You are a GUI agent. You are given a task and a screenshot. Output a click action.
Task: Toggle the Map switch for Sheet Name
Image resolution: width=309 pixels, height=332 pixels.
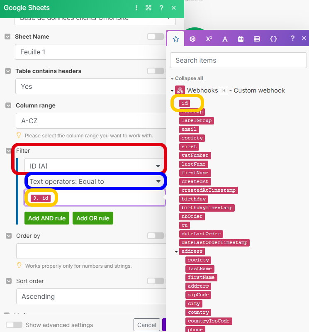tap(155, 37)
